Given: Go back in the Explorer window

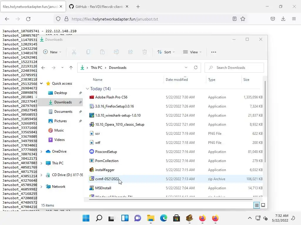Looking at the screenshot, I should [x=43, y=68].
